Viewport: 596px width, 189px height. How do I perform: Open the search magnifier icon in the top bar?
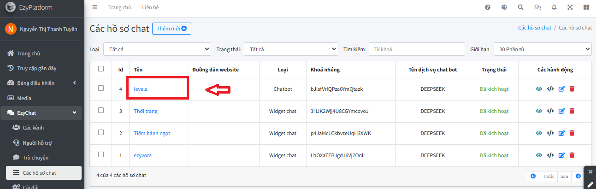click(520, 7)
